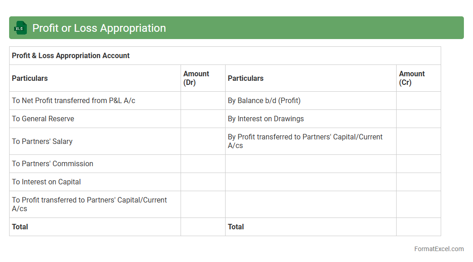Open the FormatExcel.com link
Viewport: 473px width, 262px height.
point(438,249)
